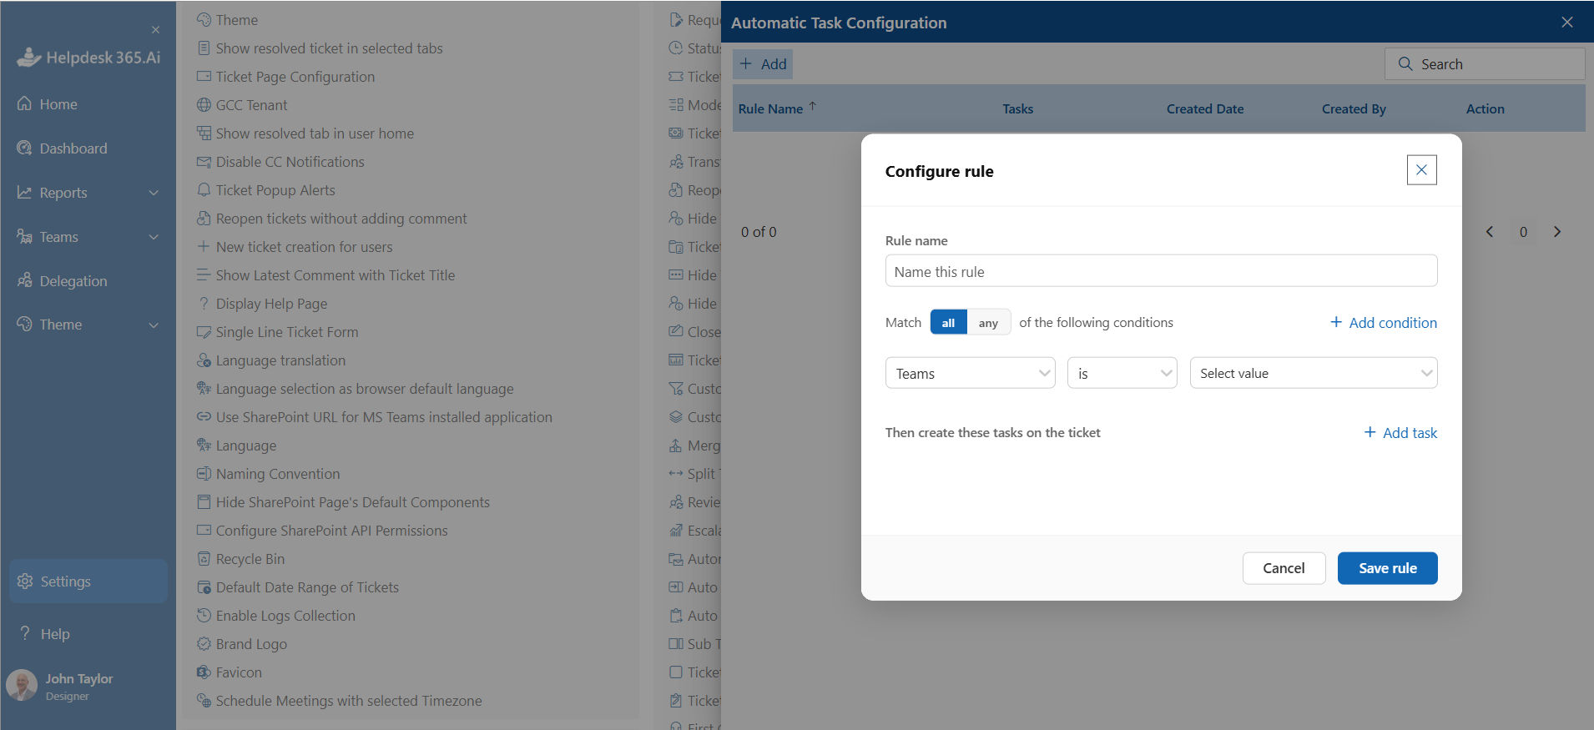Click the Add condition link
The width and height of the screenshot is (1594, 730).
coord(1383,322)
